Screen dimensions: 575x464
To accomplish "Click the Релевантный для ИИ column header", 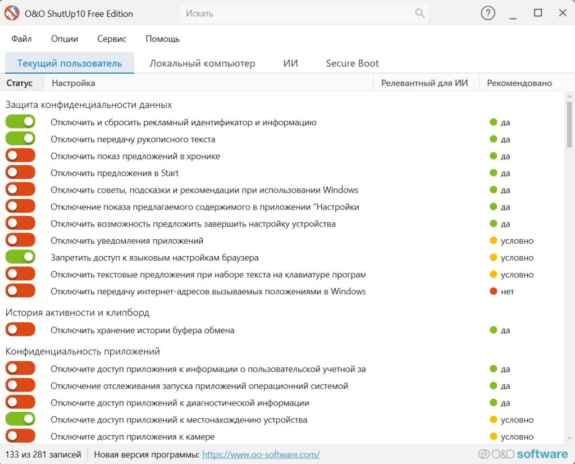I will tap(426, 83).
